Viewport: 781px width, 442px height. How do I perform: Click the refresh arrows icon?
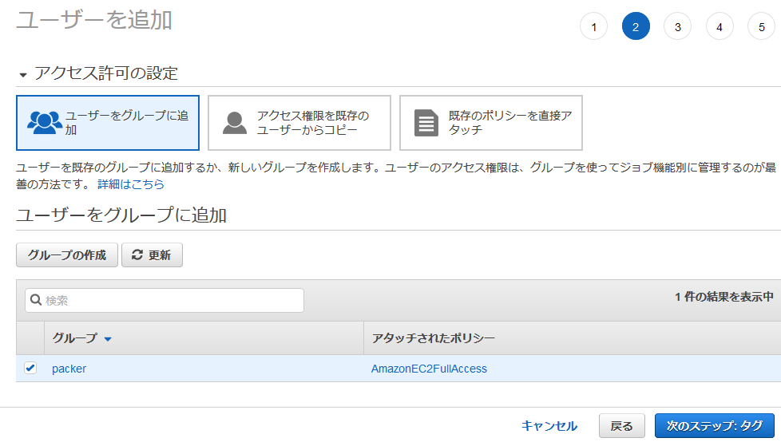[137, 255]
